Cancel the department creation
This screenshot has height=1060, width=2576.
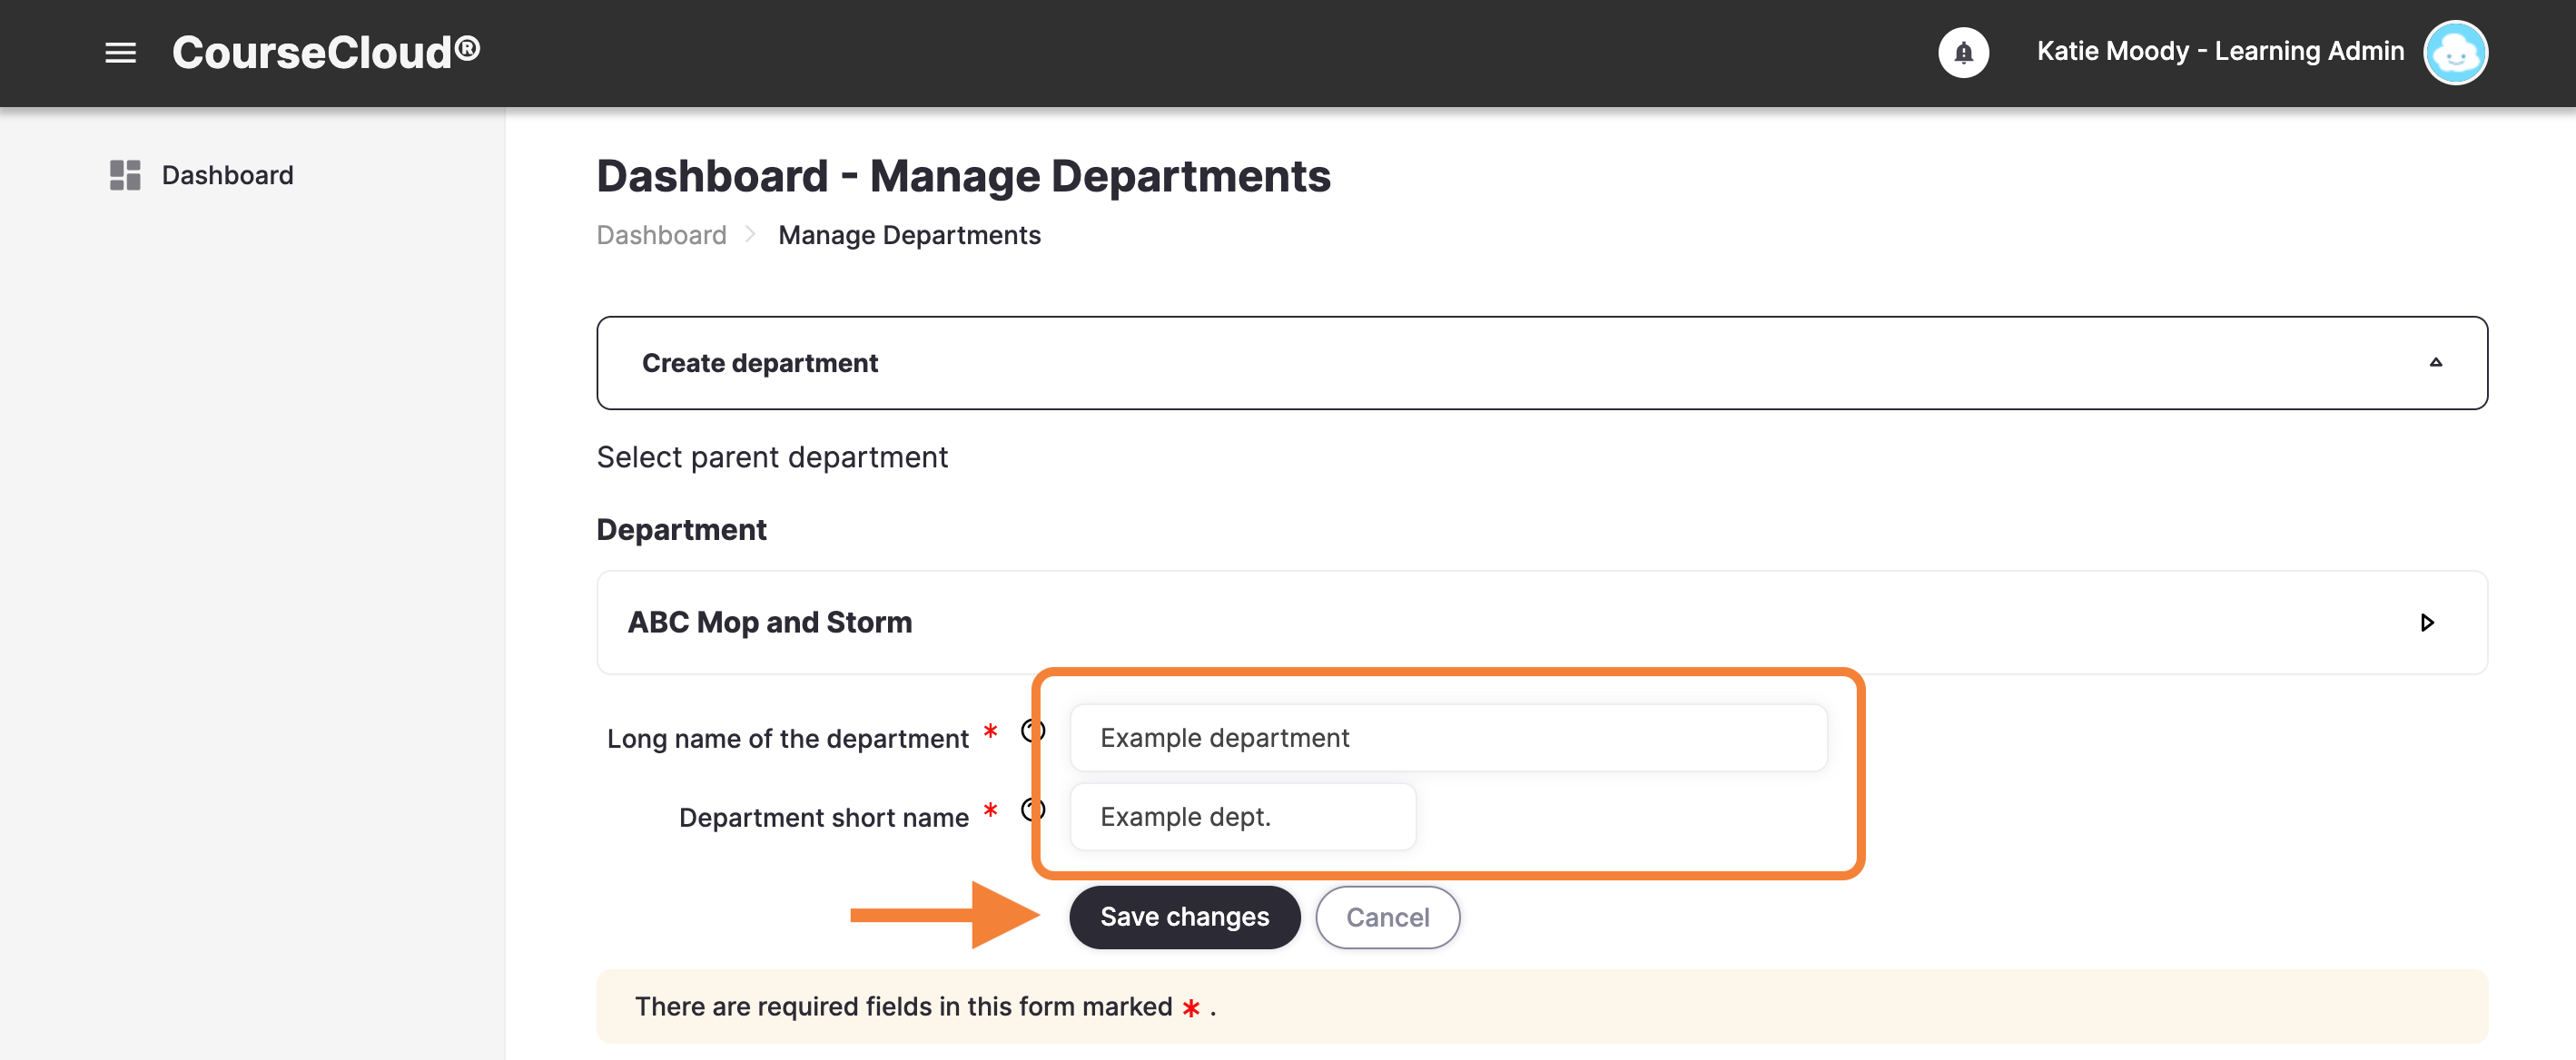pyautogui.click(x=1387, y=916)
